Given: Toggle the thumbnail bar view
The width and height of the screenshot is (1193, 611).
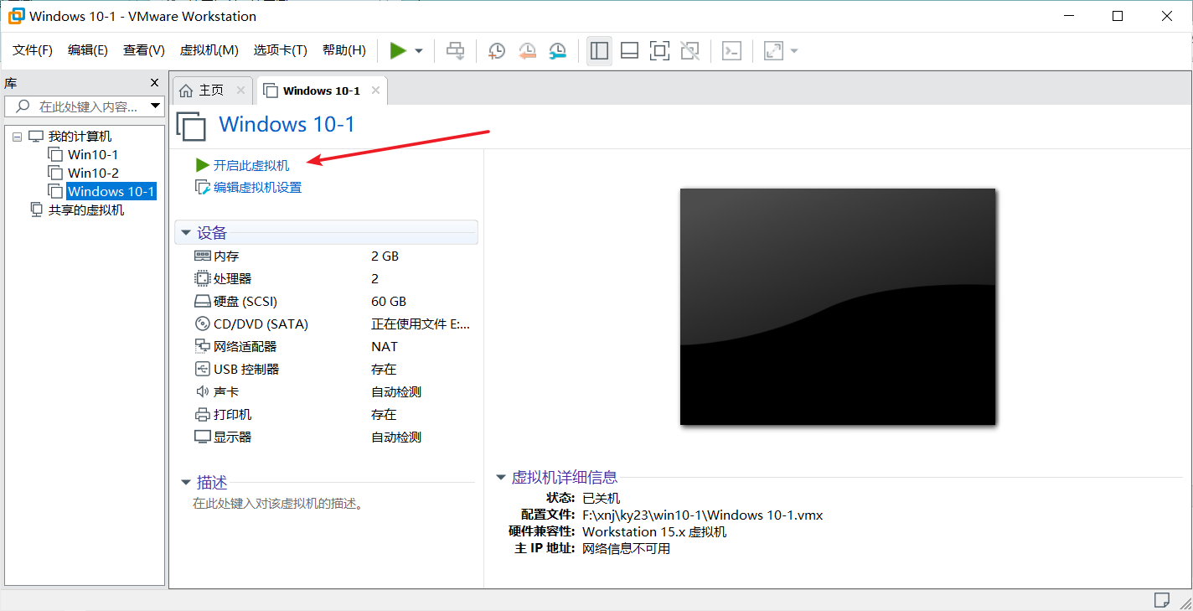Looking at the screenshot, I should pyautogui.click(x=629, y=51).
